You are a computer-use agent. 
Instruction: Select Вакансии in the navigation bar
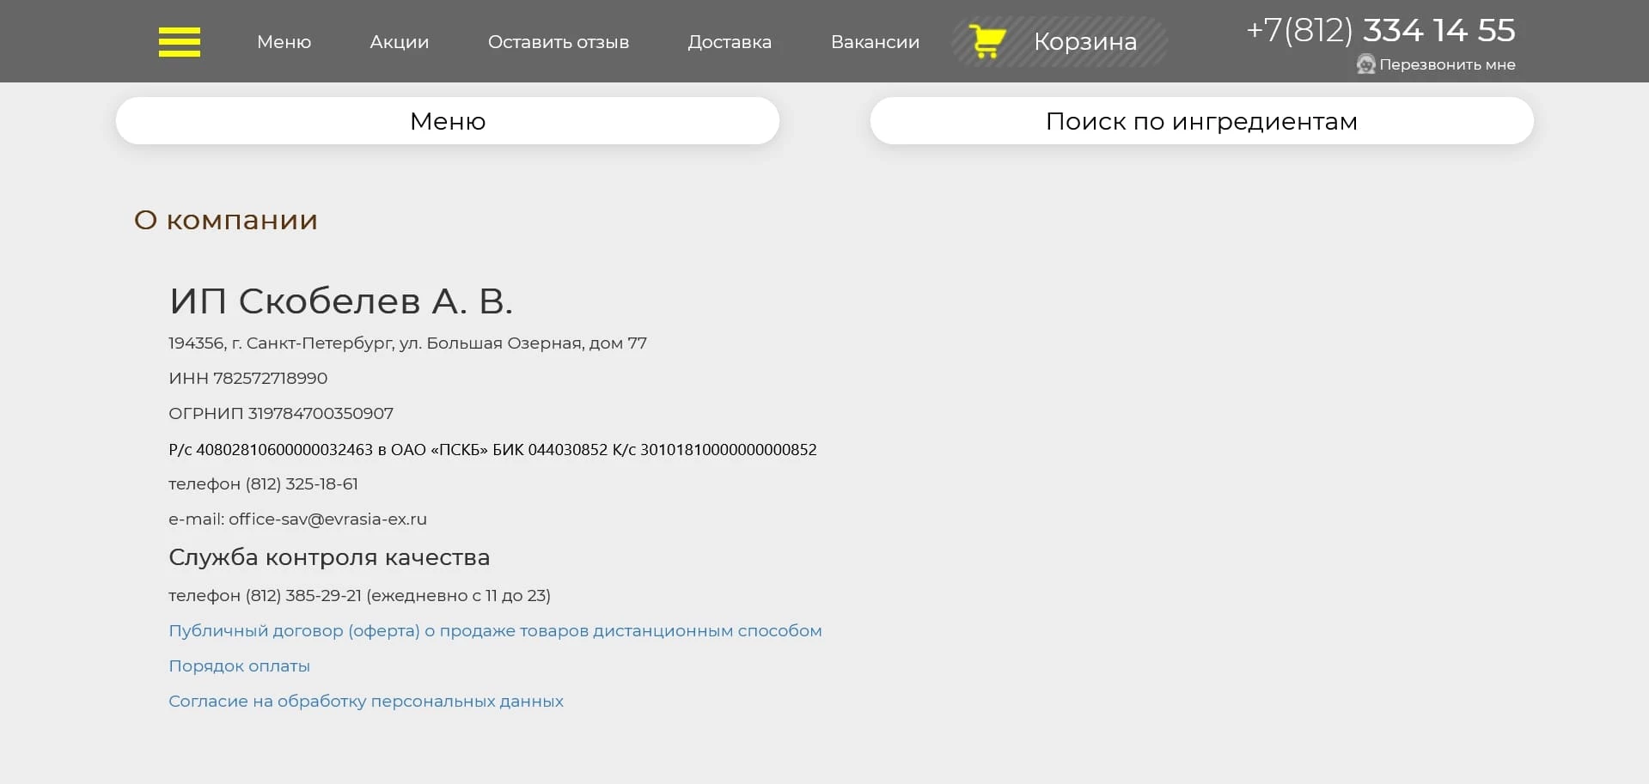tap(874, 42)
